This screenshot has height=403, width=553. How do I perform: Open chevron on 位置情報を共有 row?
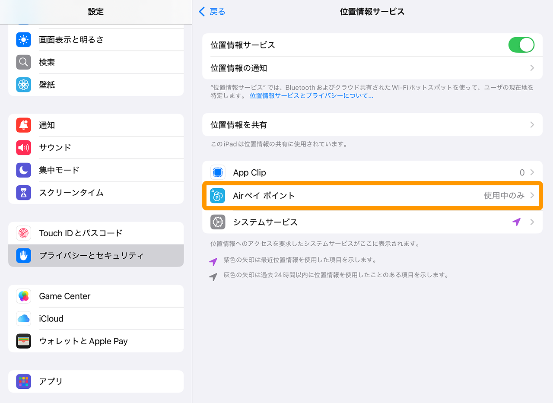coord(532,125)
